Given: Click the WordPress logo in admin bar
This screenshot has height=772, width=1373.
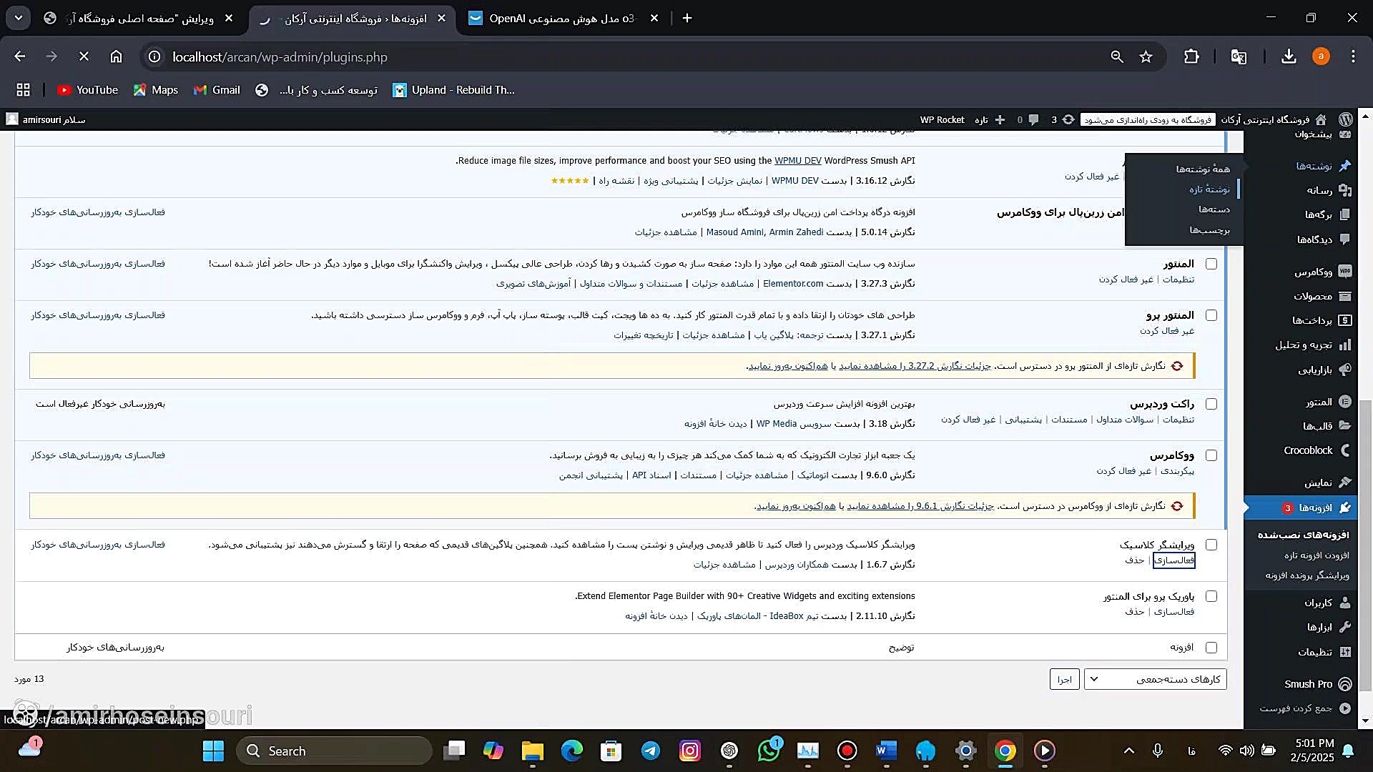Looking at the screenshot, I should coord(1346,119).
